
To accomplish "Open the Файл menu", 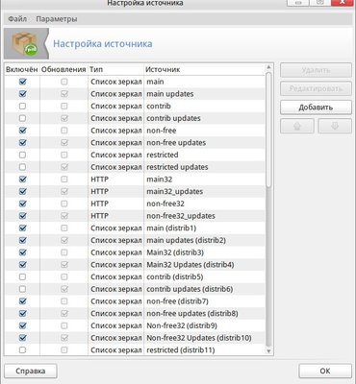I will [x=17, y=19].
